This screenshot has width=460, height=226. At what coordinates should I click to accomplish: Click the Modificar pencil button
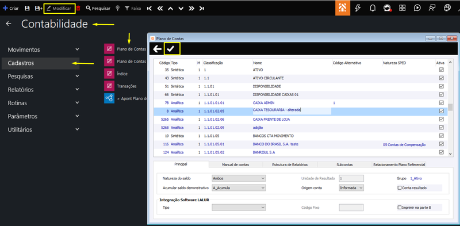[59, 9]
